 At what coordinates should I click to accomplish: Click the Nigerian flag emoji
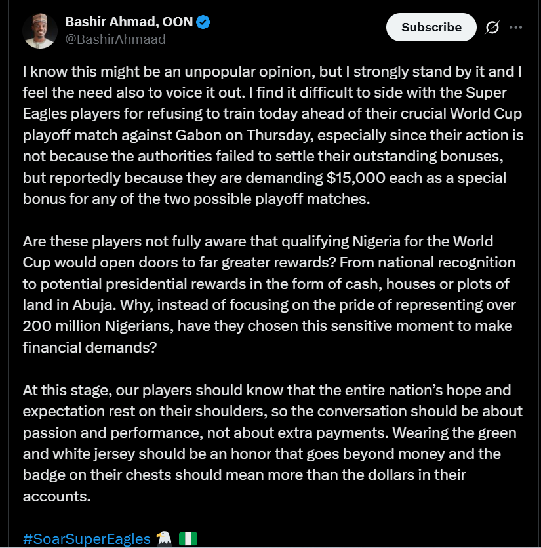coord(188,539)
